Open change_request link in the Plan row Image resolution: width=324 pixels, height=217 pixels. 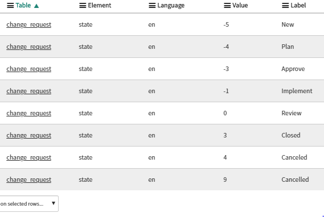[x=28, y=47]
